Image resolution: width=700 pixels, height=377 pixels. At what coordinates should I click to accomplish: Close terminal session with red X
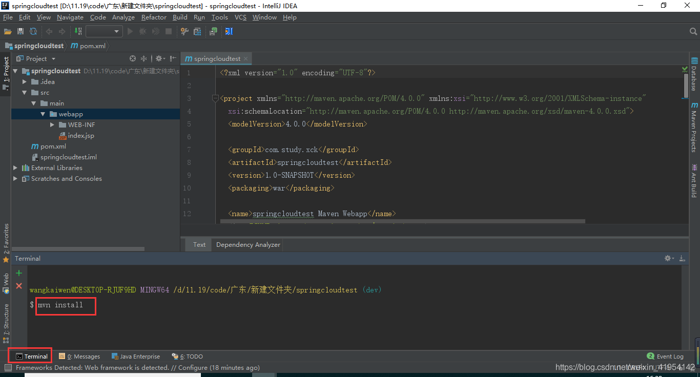click(19, 286)
